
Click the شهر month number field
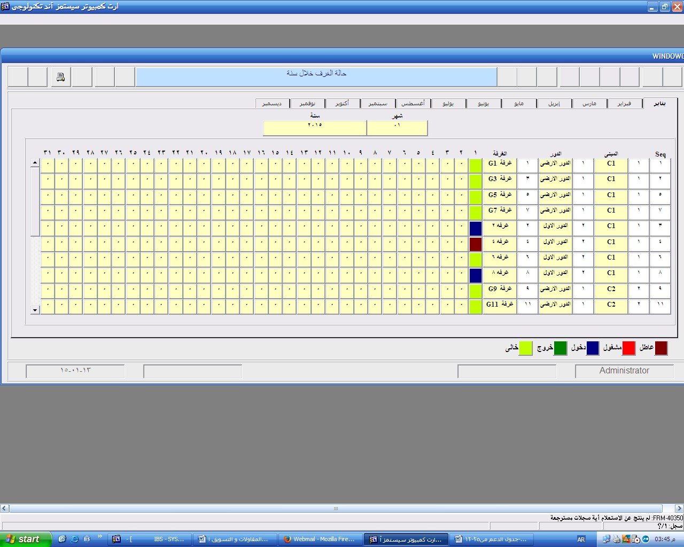pos(397,128)
